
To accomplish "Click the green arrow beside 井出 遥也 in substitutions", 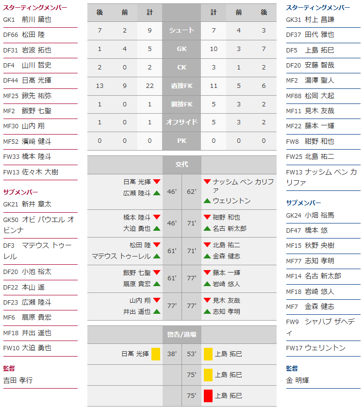I will [157, 311].
